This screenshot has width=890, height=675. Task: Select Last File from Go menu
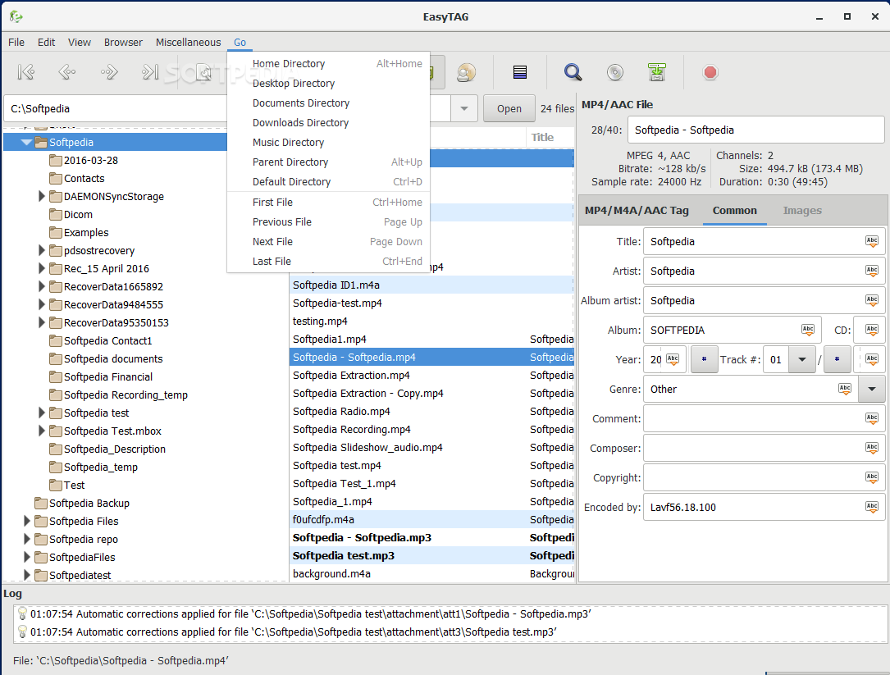click(x=329, y=261)
